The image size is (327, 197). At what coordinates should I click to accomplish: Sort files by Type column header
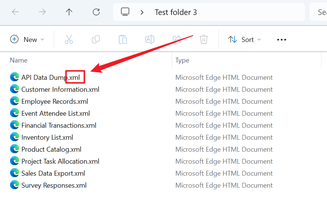[x=182, y=60]
